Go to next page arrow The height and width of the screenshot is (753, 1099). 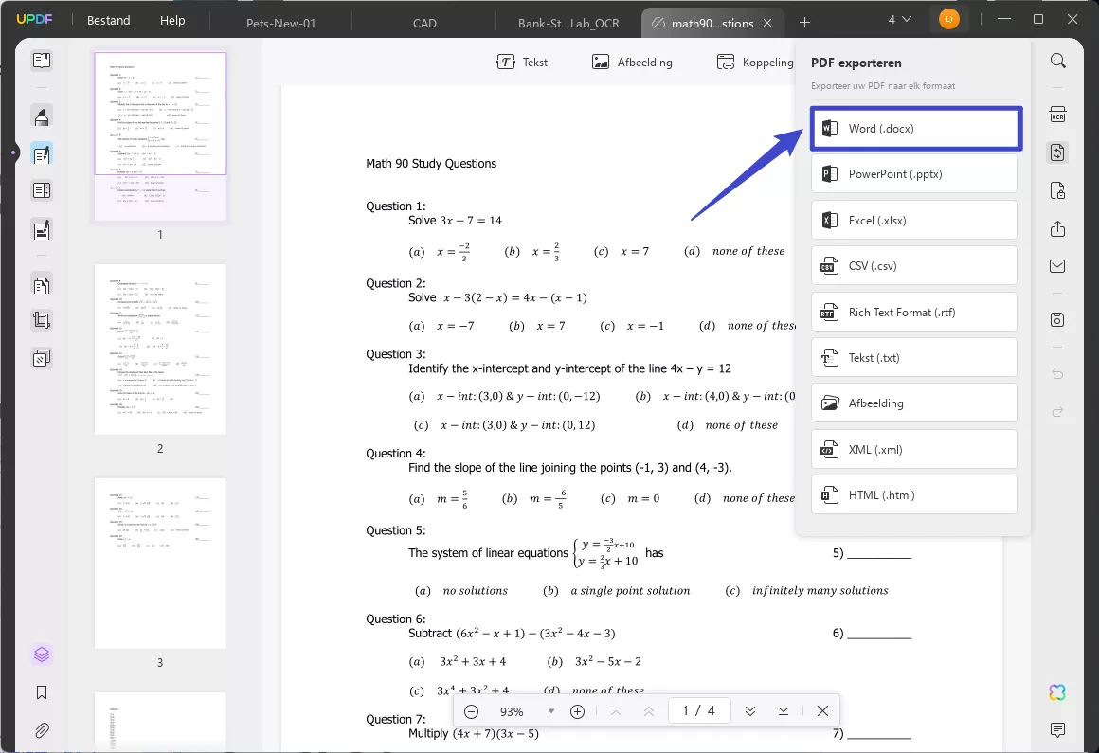click(x=750, y=711)
